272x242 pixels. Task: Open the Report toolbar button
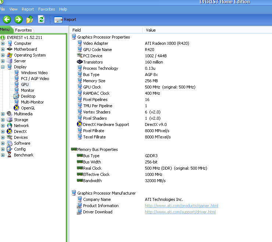click(65, 19)
